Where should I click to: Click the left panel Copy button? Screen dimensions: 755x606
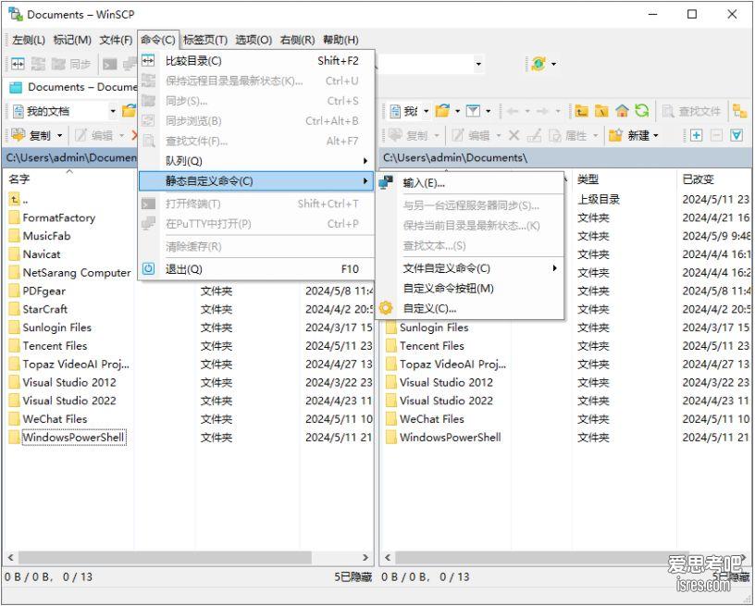pyautogui.click(x=31, y=136)
